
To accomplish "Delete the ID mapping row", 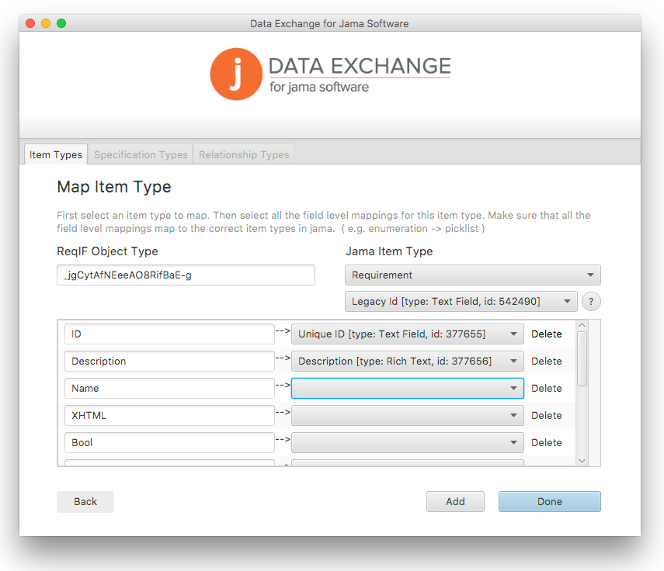I will 546,334.
